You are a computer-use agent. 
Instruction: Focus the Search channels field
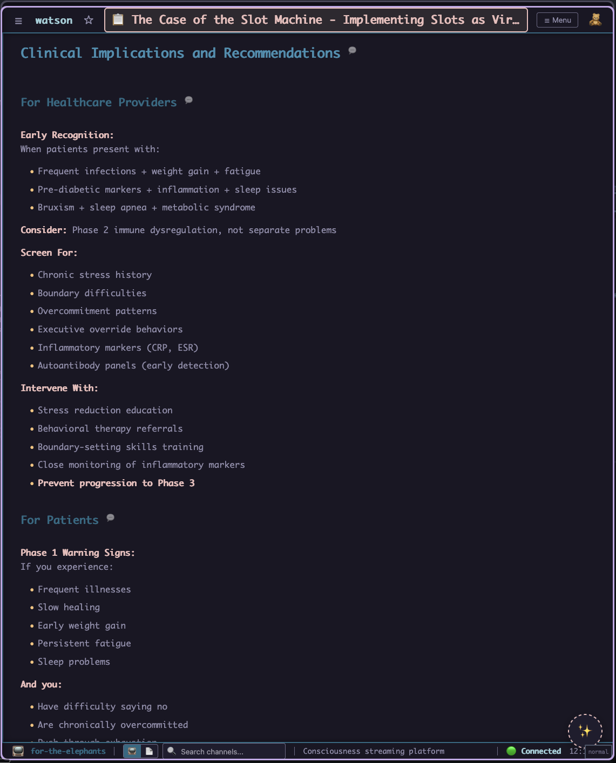(x=227, y=751)
